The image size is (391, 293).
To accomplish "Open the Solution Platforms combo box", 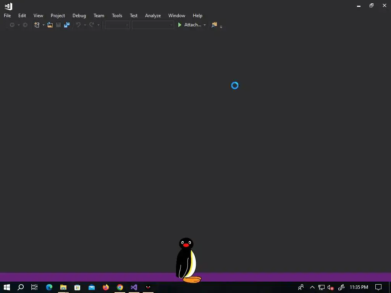I will click(x=153, y=25).
